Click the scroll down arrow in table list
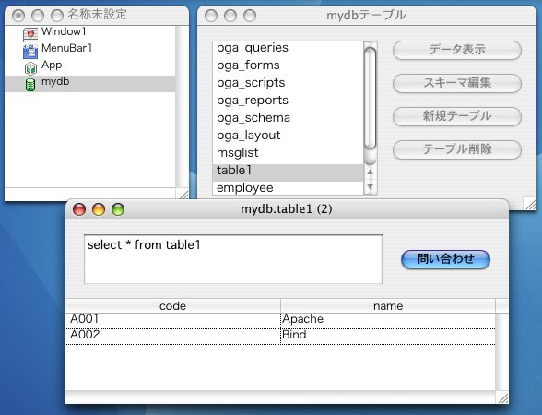542x415 pixels. [x=371, y=186]
